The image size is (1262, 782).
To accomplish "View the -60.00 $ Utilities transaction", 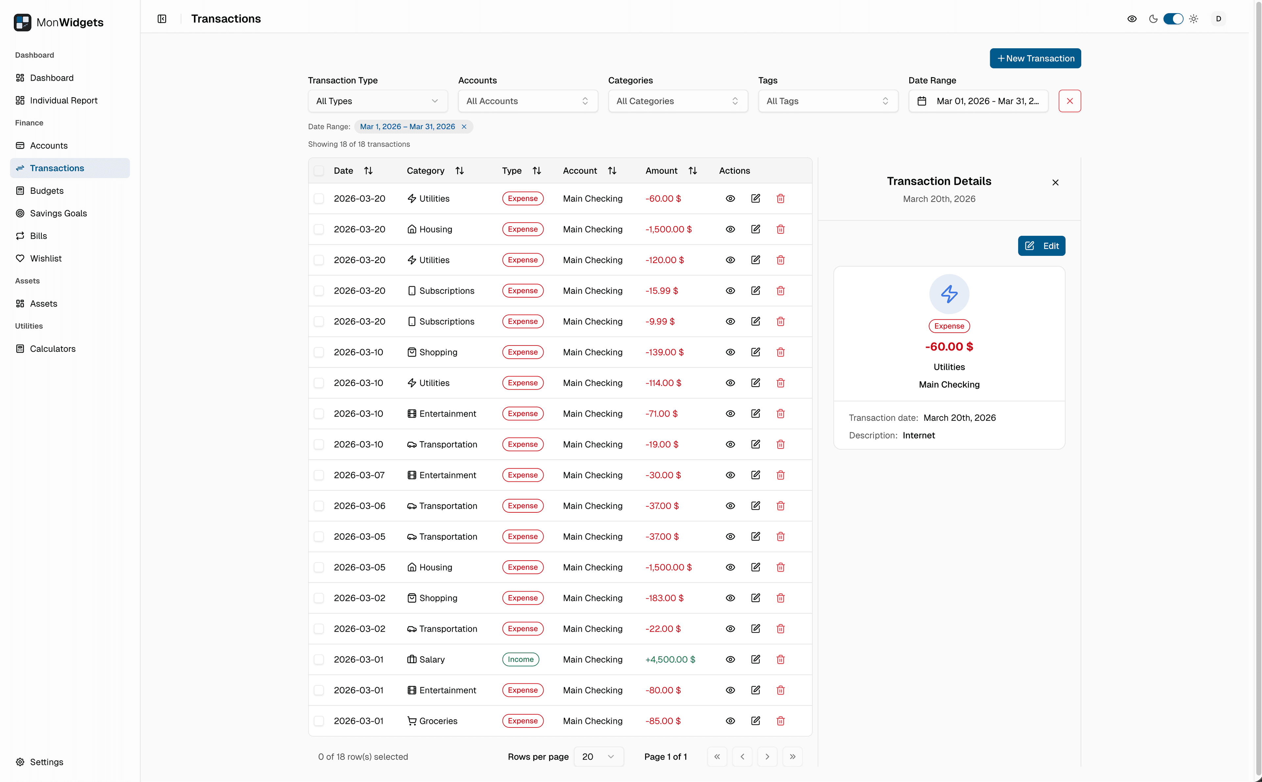I will (x=730, y=199).
